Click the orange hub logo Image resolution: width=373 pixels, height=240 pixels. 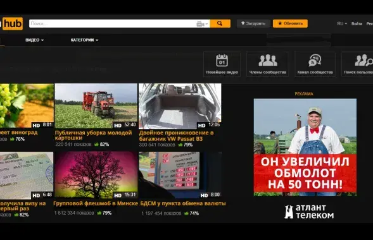[x=13, y=23]
